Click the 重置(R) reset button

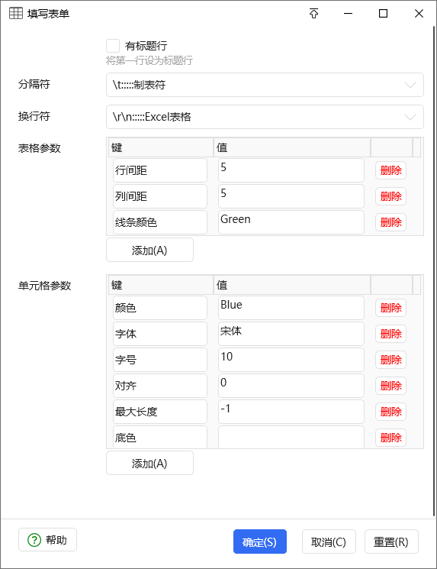coord(391,542)
